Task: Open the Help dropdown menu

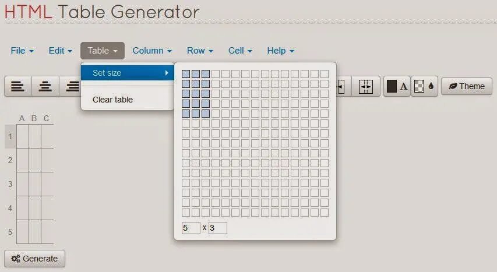Action: point(280,51)
